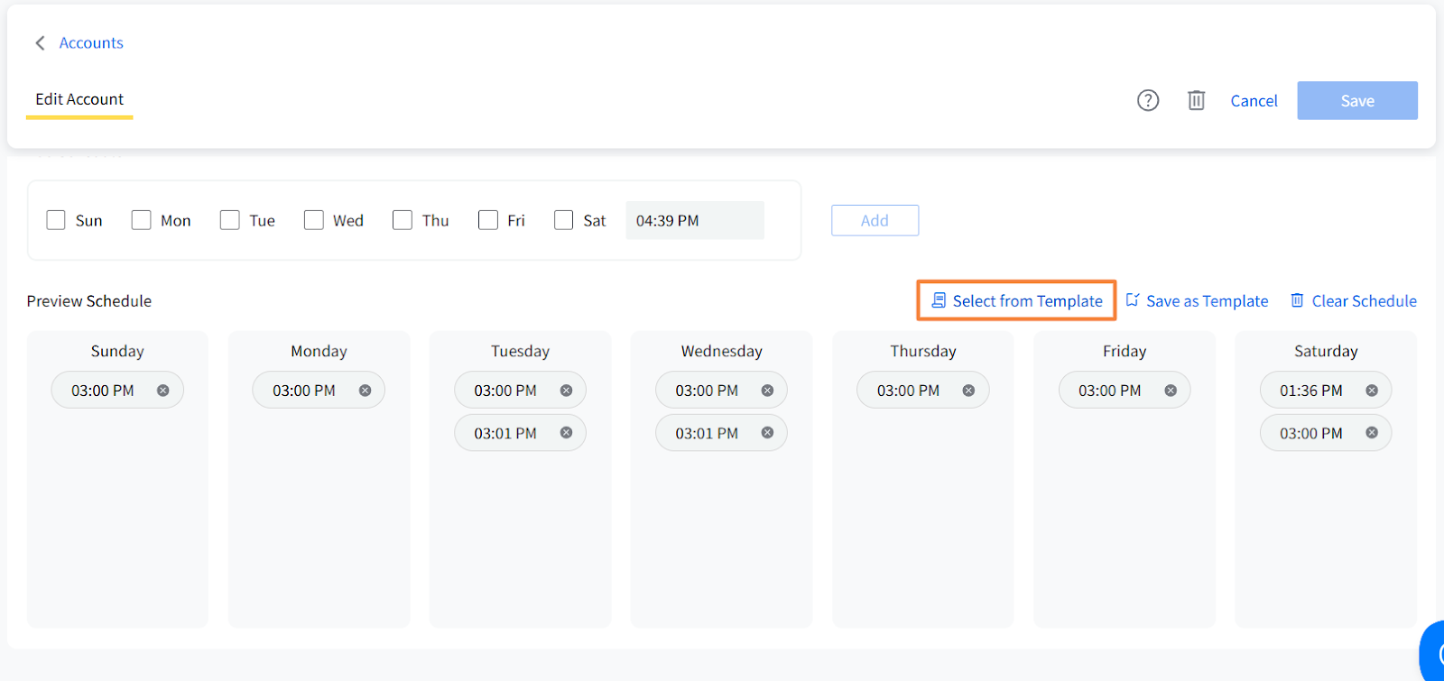
Task: Remove Monday 03:00 PM time slot
Action: 365,391
